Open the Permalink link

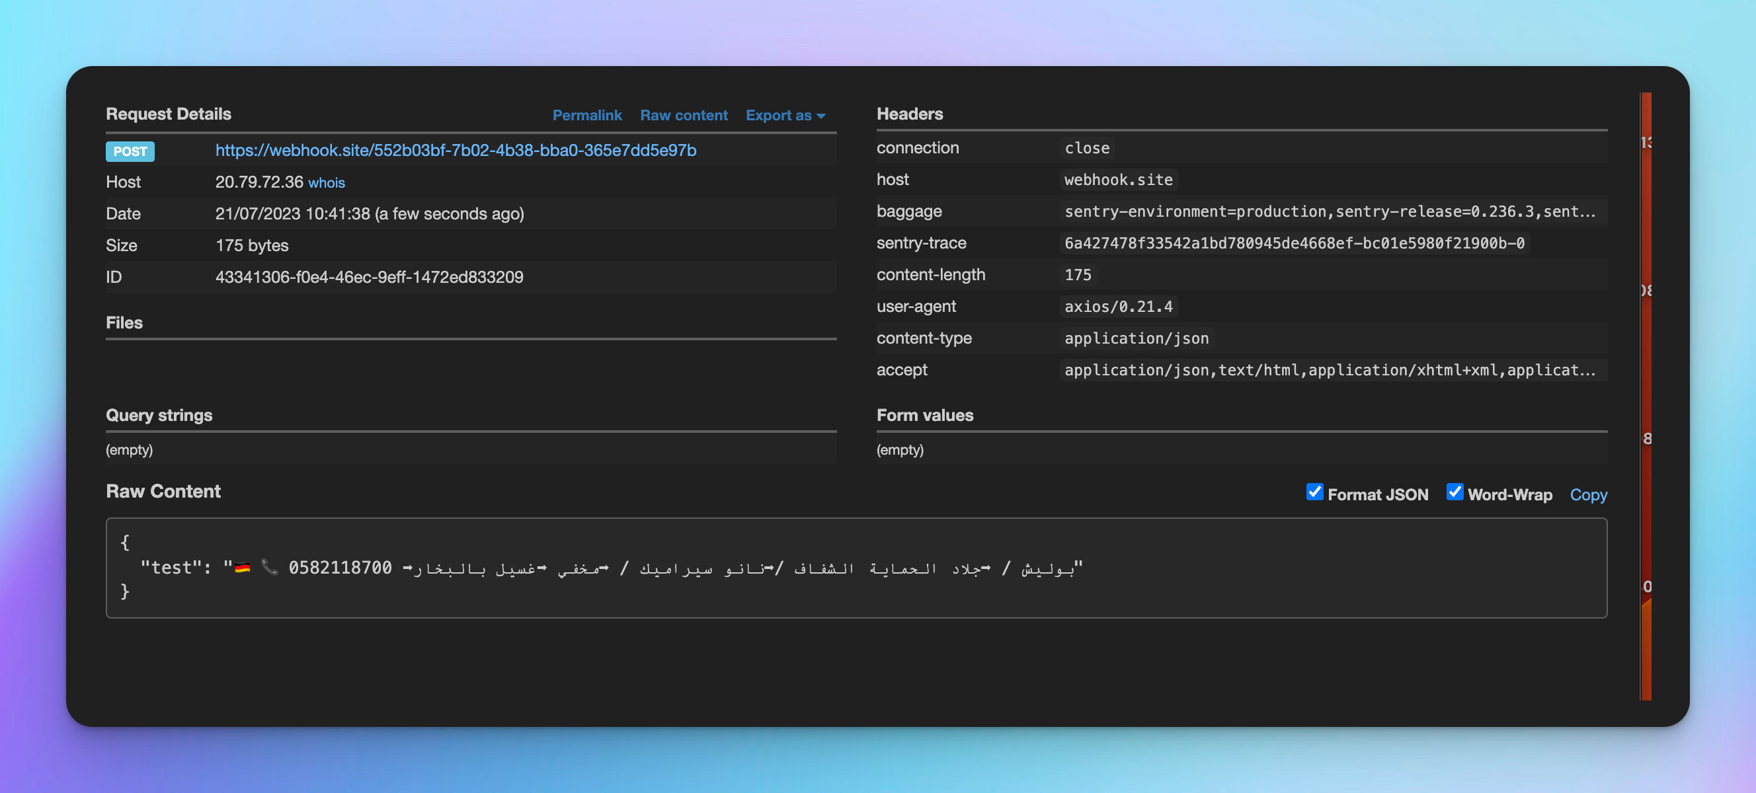point(586,115)
